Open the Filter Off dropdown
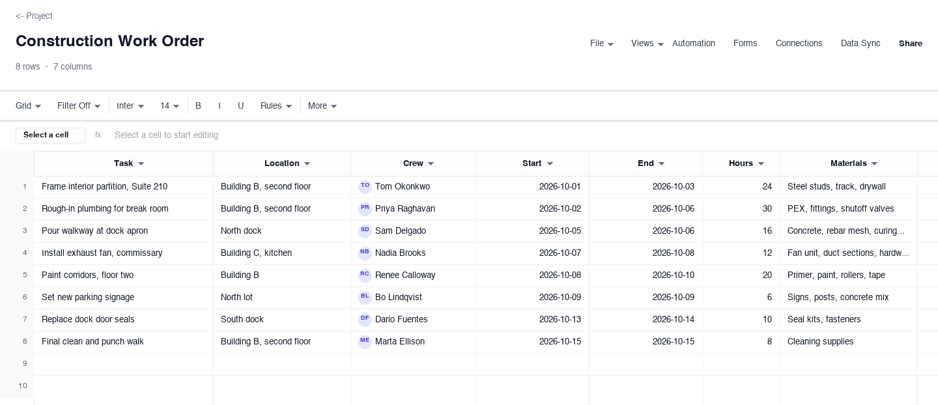 coord(79,105)
